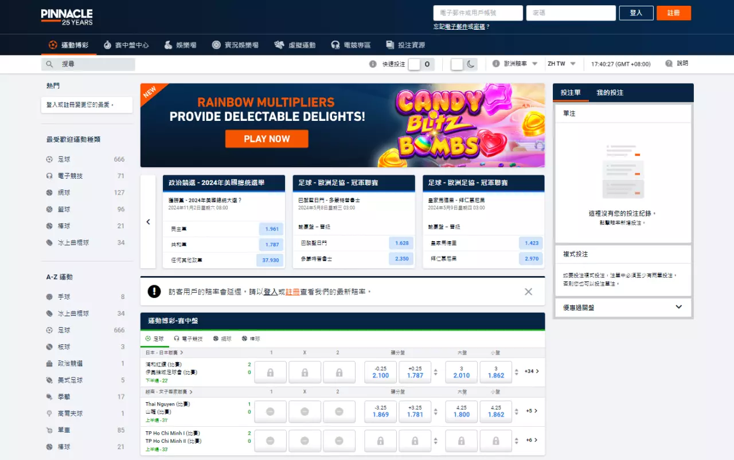Image resolution: width=734 pixels, height=460 pixels.
Task: Click the PLAY NOW banner button
Action: pyautogui.click(x=267, y=139)
